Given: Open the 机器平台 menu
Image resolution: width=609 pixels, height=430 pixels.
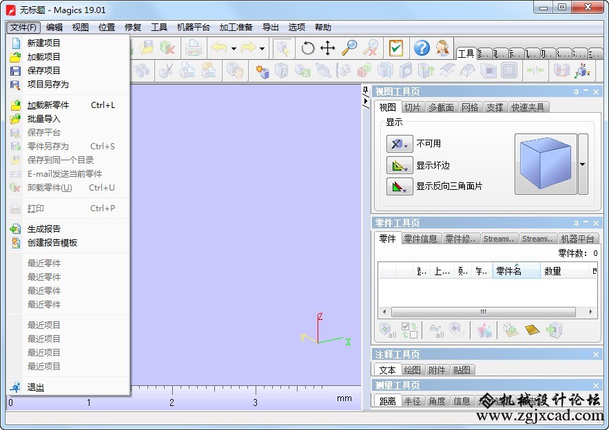Looking at the screenshot, I should [193, 27].
